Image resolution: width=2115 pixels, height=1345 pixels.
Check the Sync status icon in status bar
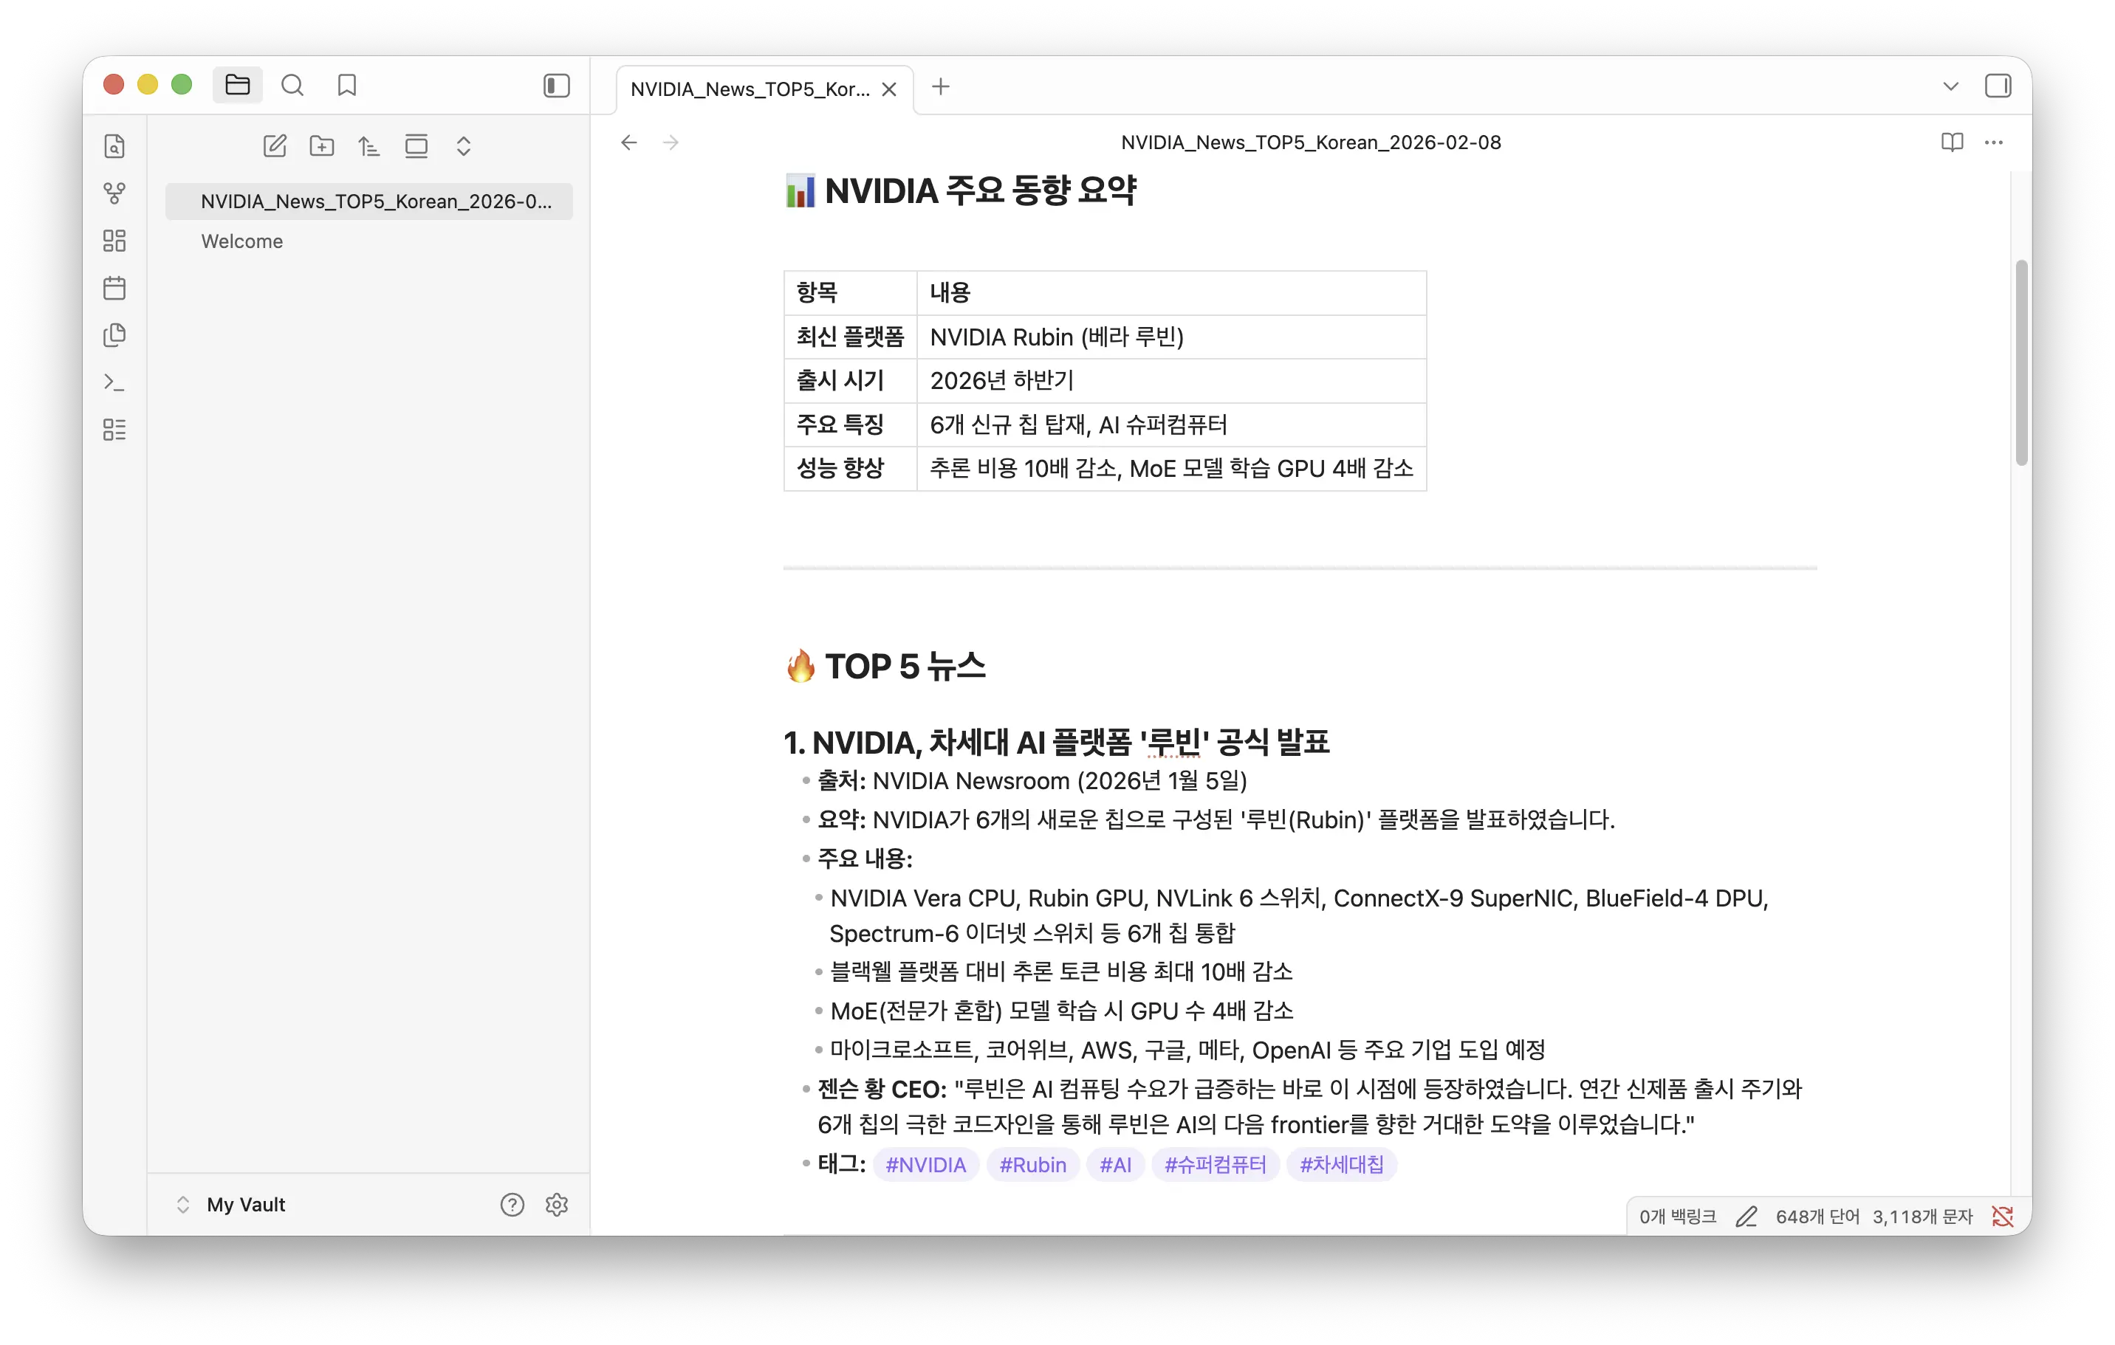[2003, 1216]
